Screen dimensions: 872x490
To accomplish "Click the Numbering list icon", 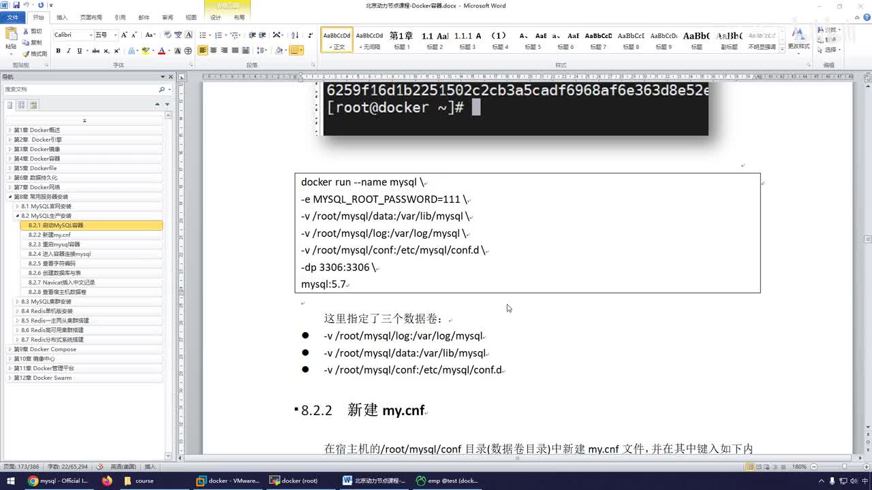I will [x=219, y=35].
